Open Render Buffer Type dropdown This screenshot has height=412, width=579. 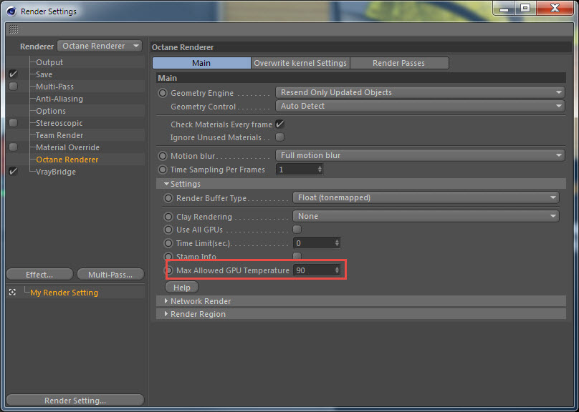click(426, 198)
